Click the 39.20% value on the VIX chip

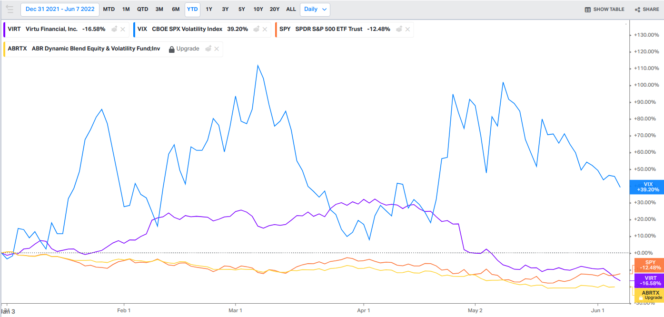(x=237, y=29)
